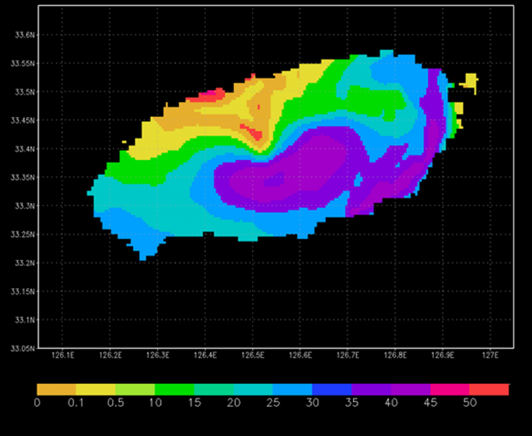Click the orange 0 to 0.1 legend swatch

point(56,390)
